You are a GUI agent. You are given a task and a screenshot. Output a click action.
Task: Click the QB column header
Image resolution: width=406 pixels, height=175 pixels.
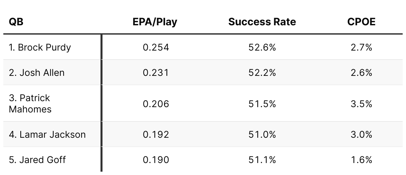tap(16, 22)
